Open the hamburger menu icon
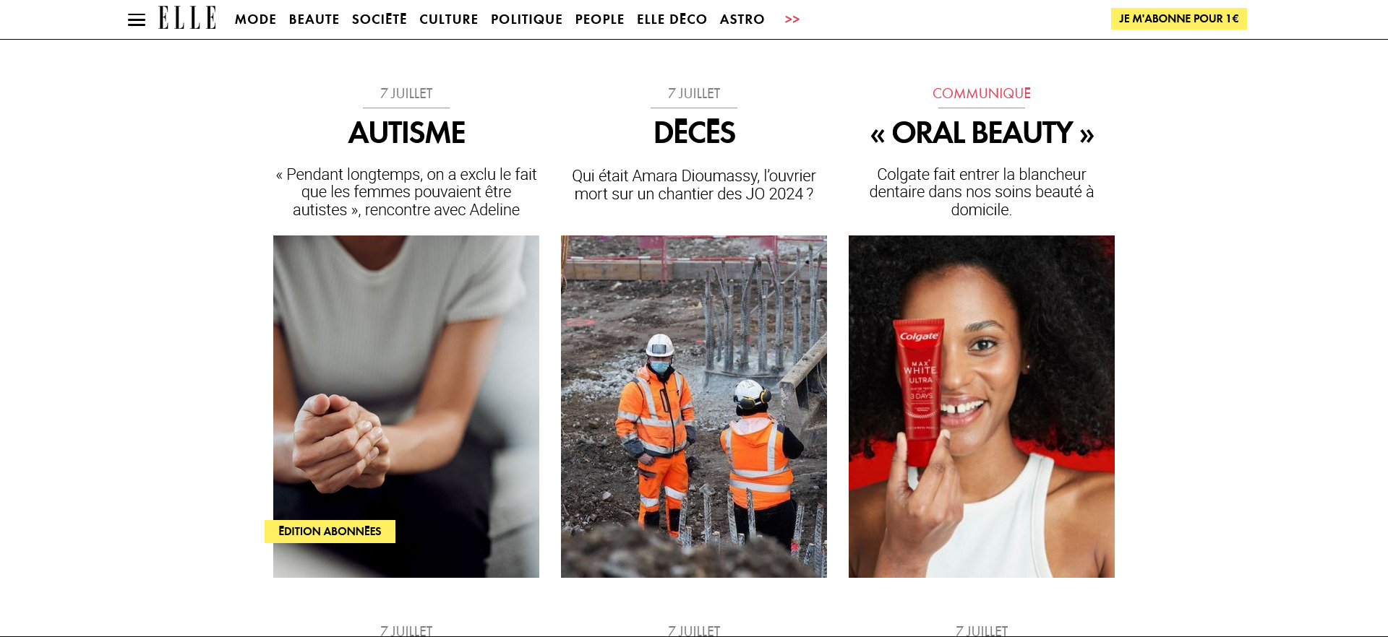 tap(137, 19)
